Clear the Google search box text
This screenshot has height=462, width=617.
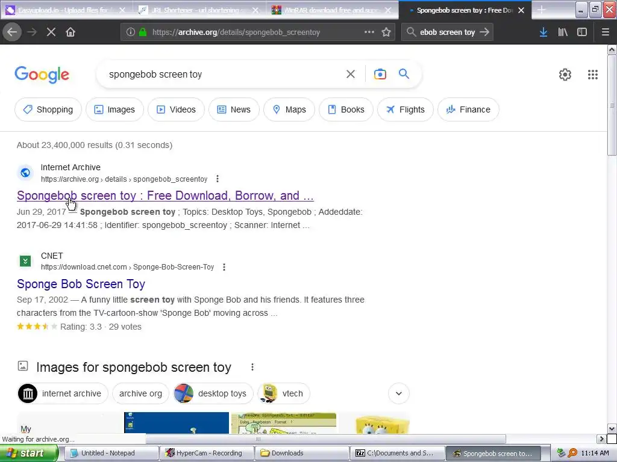(350, 74)
